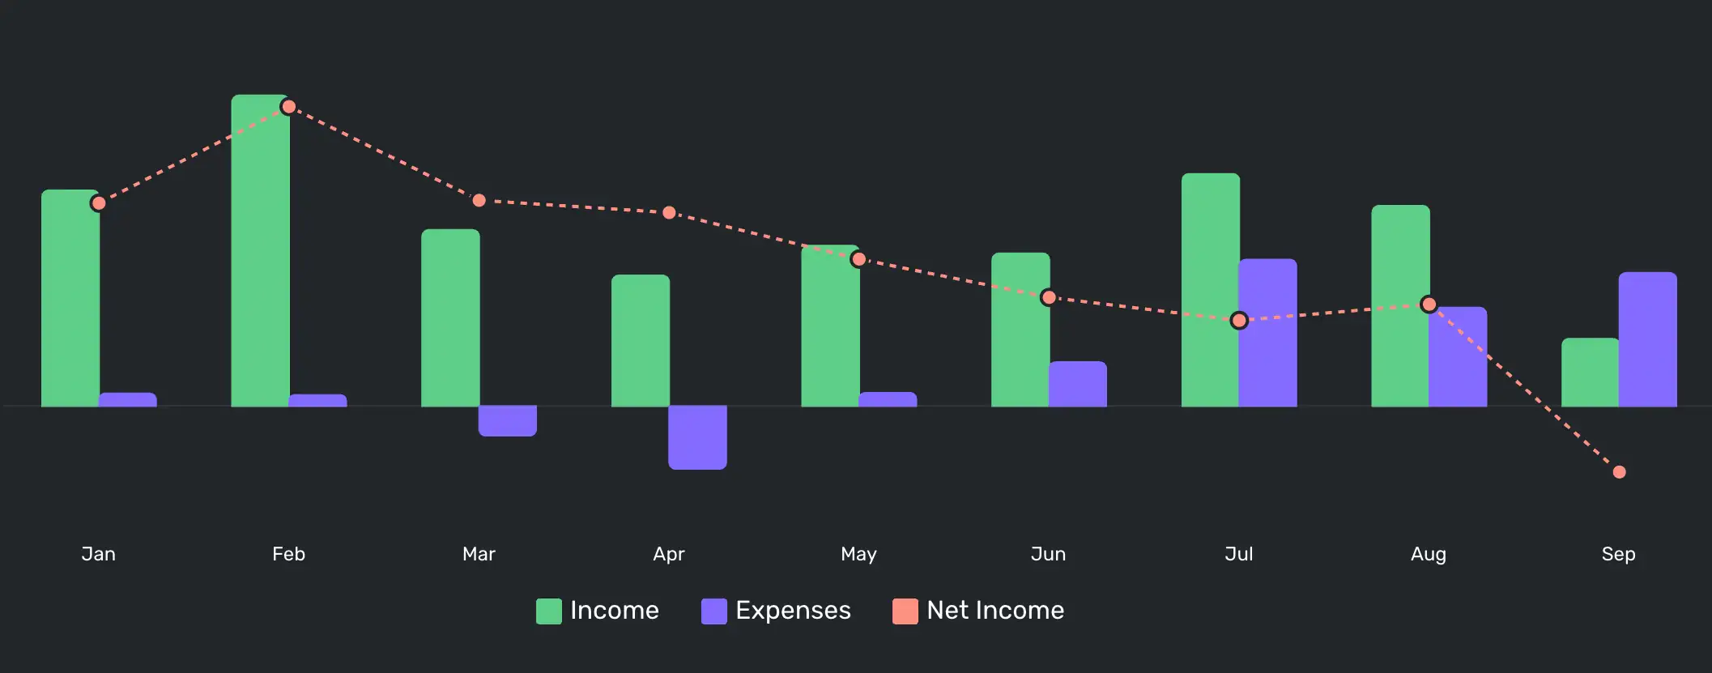Select the February green income bar
Viewport: 1712px width, 673px height.
(260, 250)
